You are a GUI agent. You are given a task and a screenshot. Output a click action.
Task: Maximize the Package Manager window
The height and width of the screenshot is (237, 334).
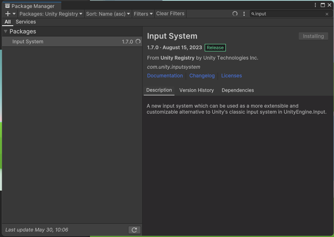pyautogui.click(x=323, y=5)
